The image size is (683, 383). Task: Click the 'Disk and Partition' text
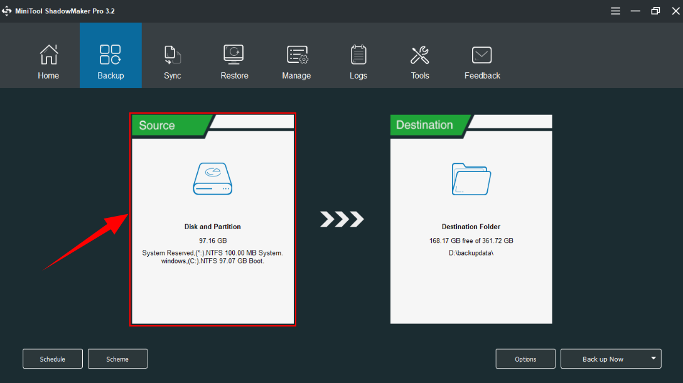[213, 227]
